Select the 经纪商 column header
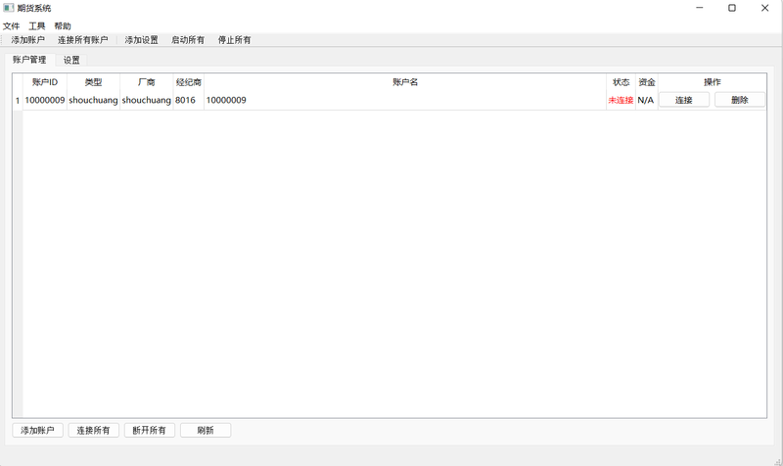Viewport: 783px width, 466px height. [x=188, y=82]
